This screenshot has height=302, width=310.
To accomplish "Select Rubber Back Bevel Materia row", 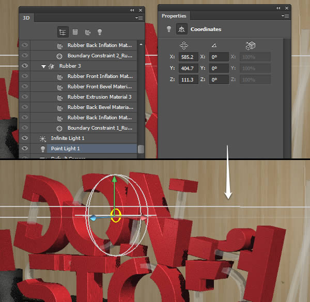I will pos(84,107).
